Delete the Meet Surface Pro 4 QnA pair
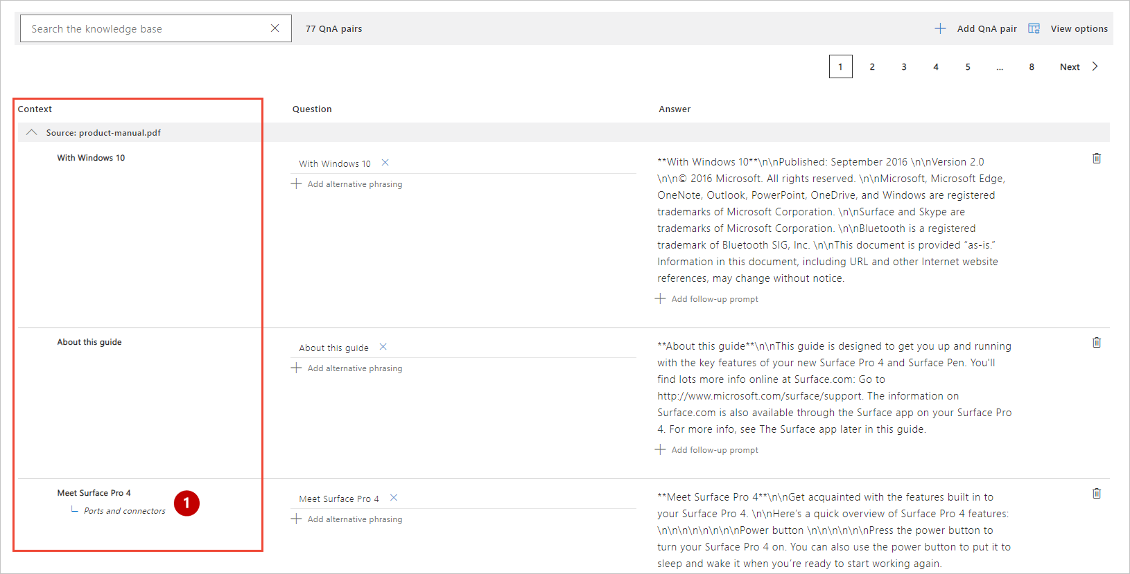 pyautogui.click(x=1097, y=494)
